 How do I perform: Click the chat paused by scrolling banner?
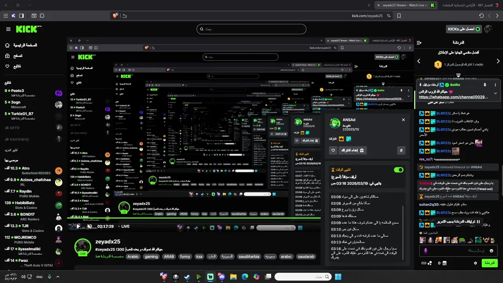point(458,222)
